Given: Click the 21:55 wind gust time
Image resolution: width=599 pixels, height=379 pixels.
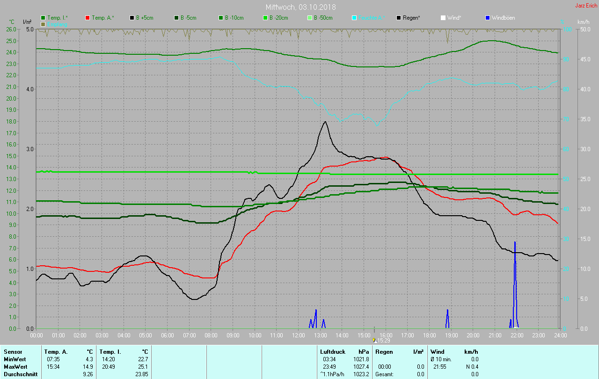Looking at the screenshot, I should (440, 367).
